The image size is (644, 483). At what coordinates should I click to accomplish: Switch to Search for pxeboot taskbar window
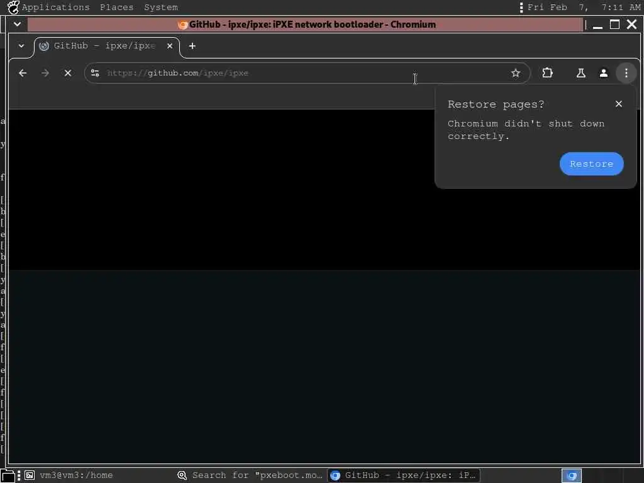coord(250,475)
